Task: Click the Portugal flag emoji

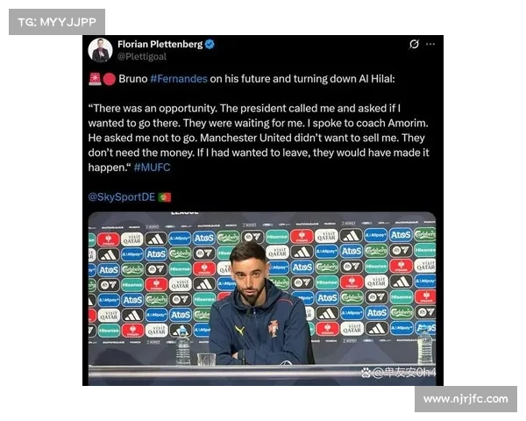Action: pyautogui.click(x=165, y=197)
